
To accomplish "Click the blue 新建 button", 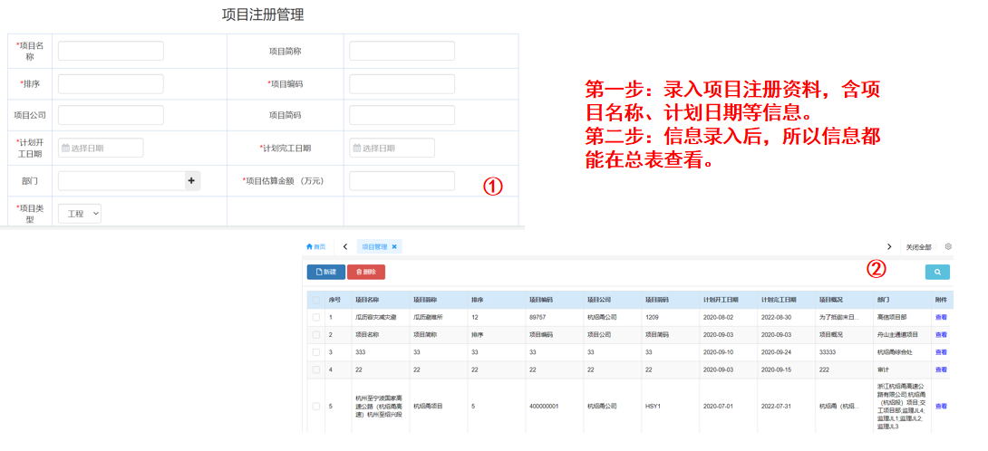I will 325,272.
